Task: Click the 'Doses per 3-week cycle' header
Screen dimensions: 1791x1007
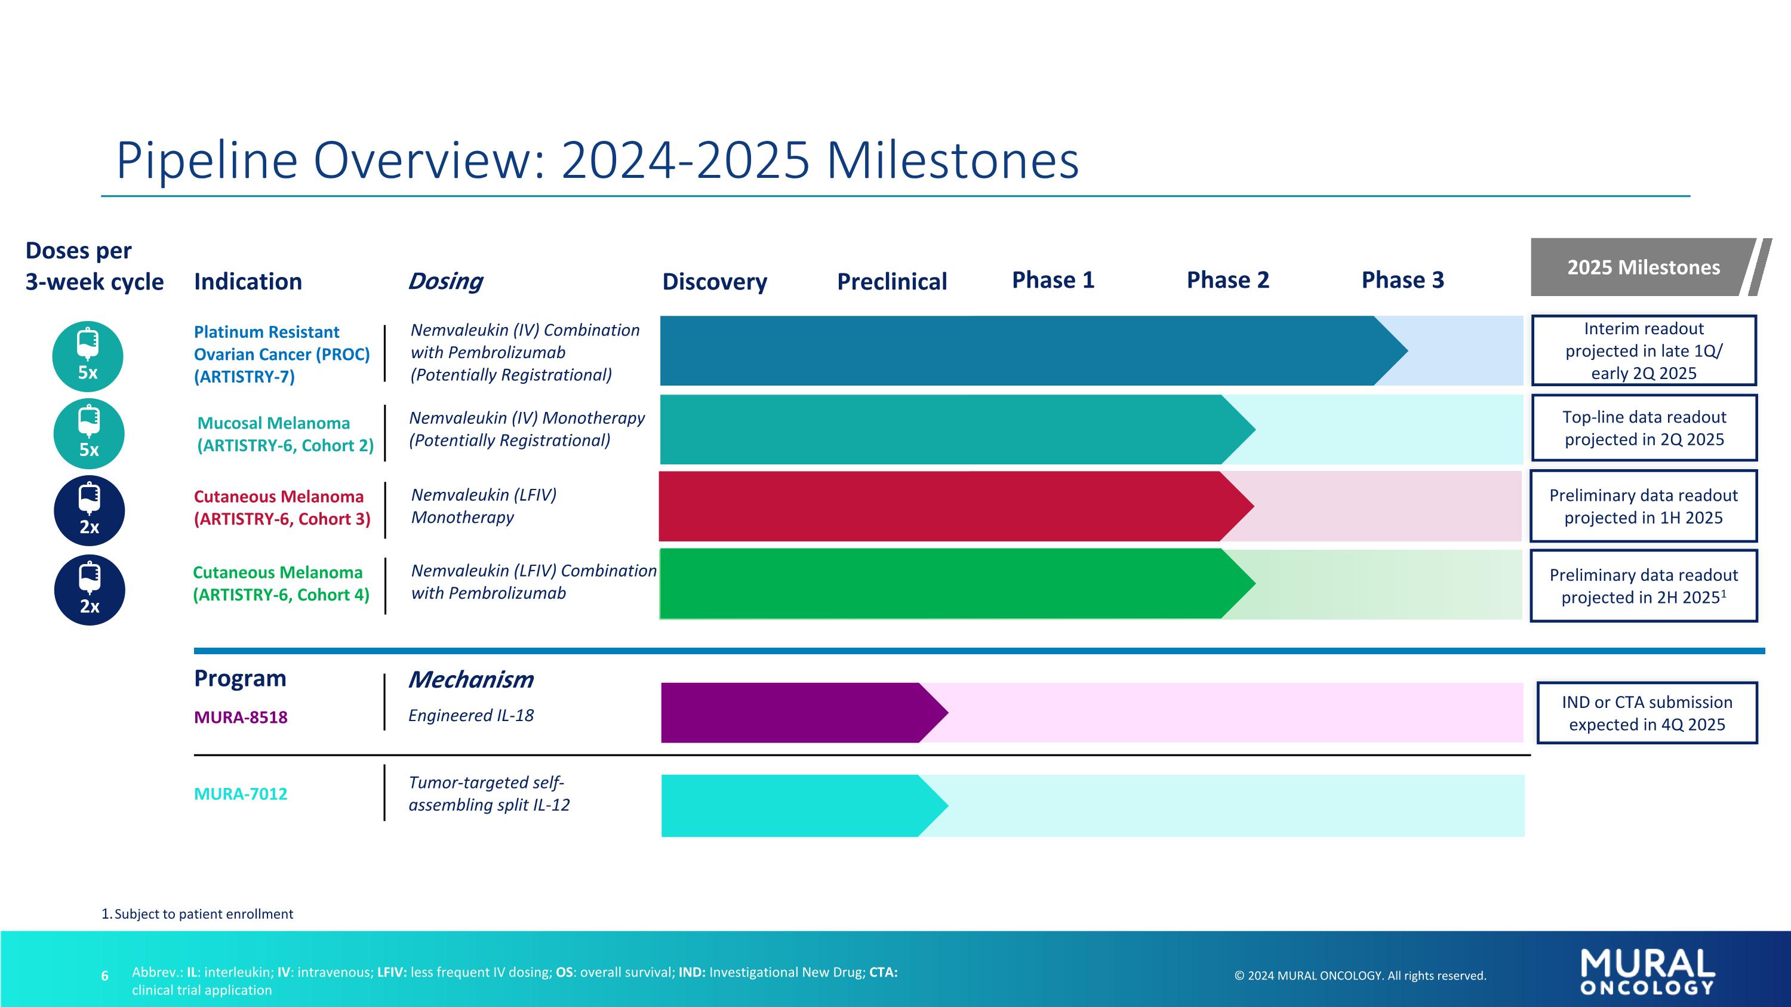Action: (x=94, y=266)
